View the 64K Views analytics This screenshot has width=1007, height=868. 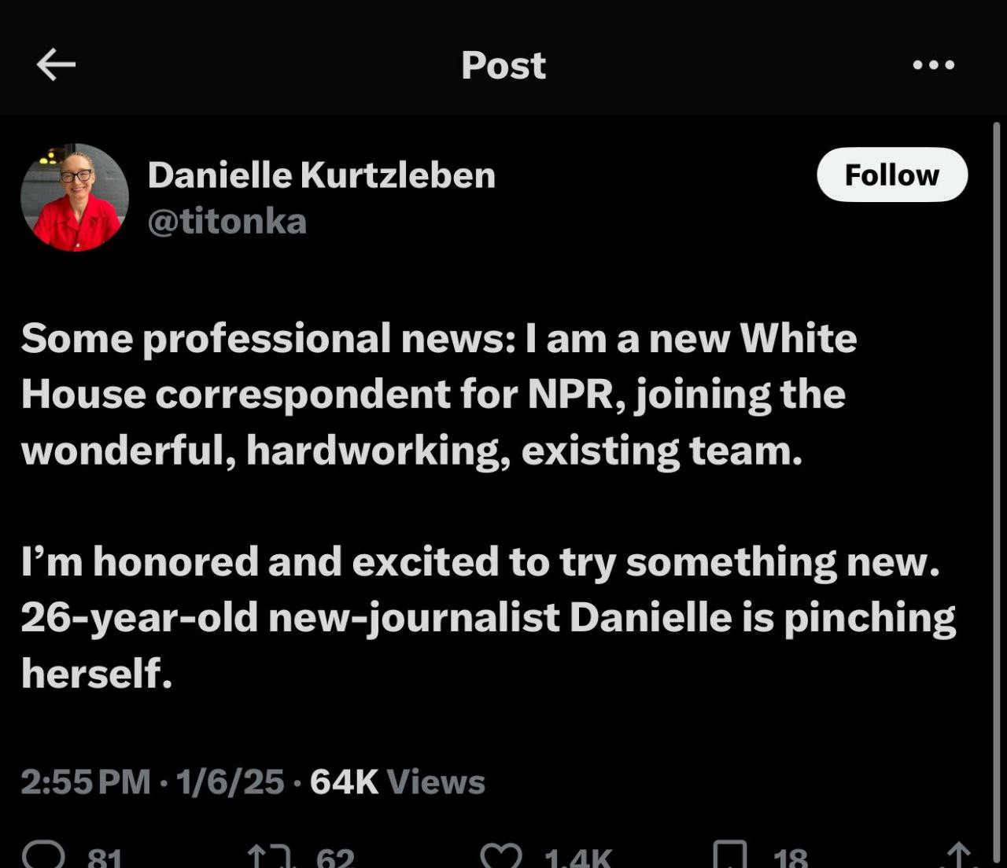pos(397,782)
